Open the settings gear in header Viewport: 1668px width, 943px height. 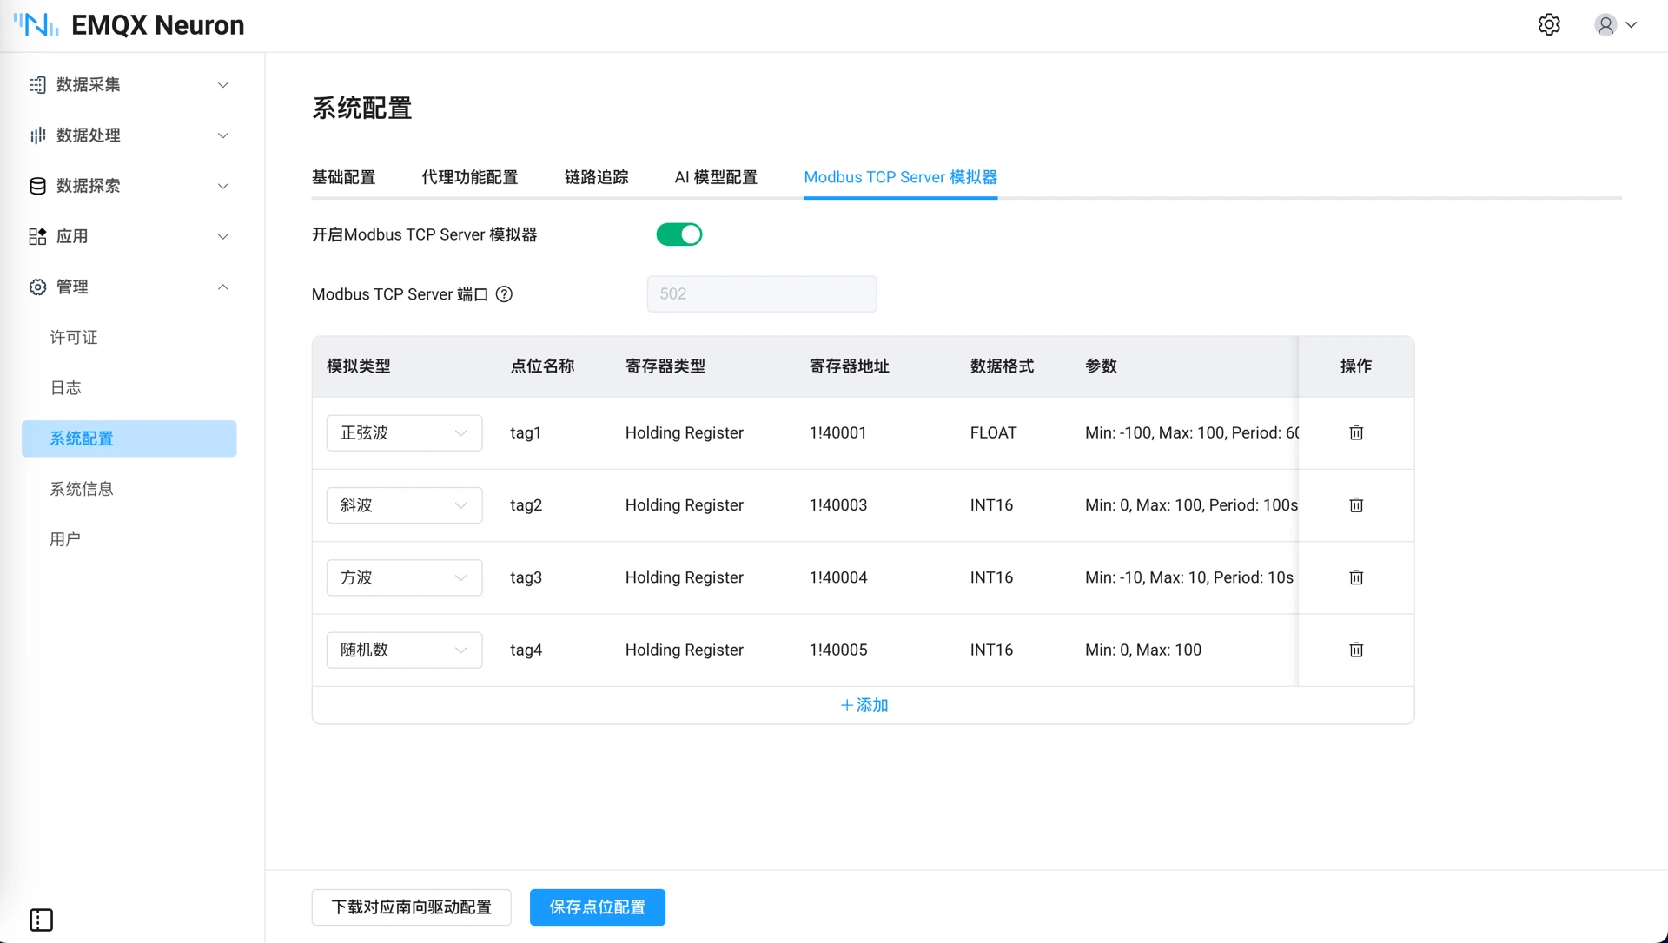tap(1549, 24)
